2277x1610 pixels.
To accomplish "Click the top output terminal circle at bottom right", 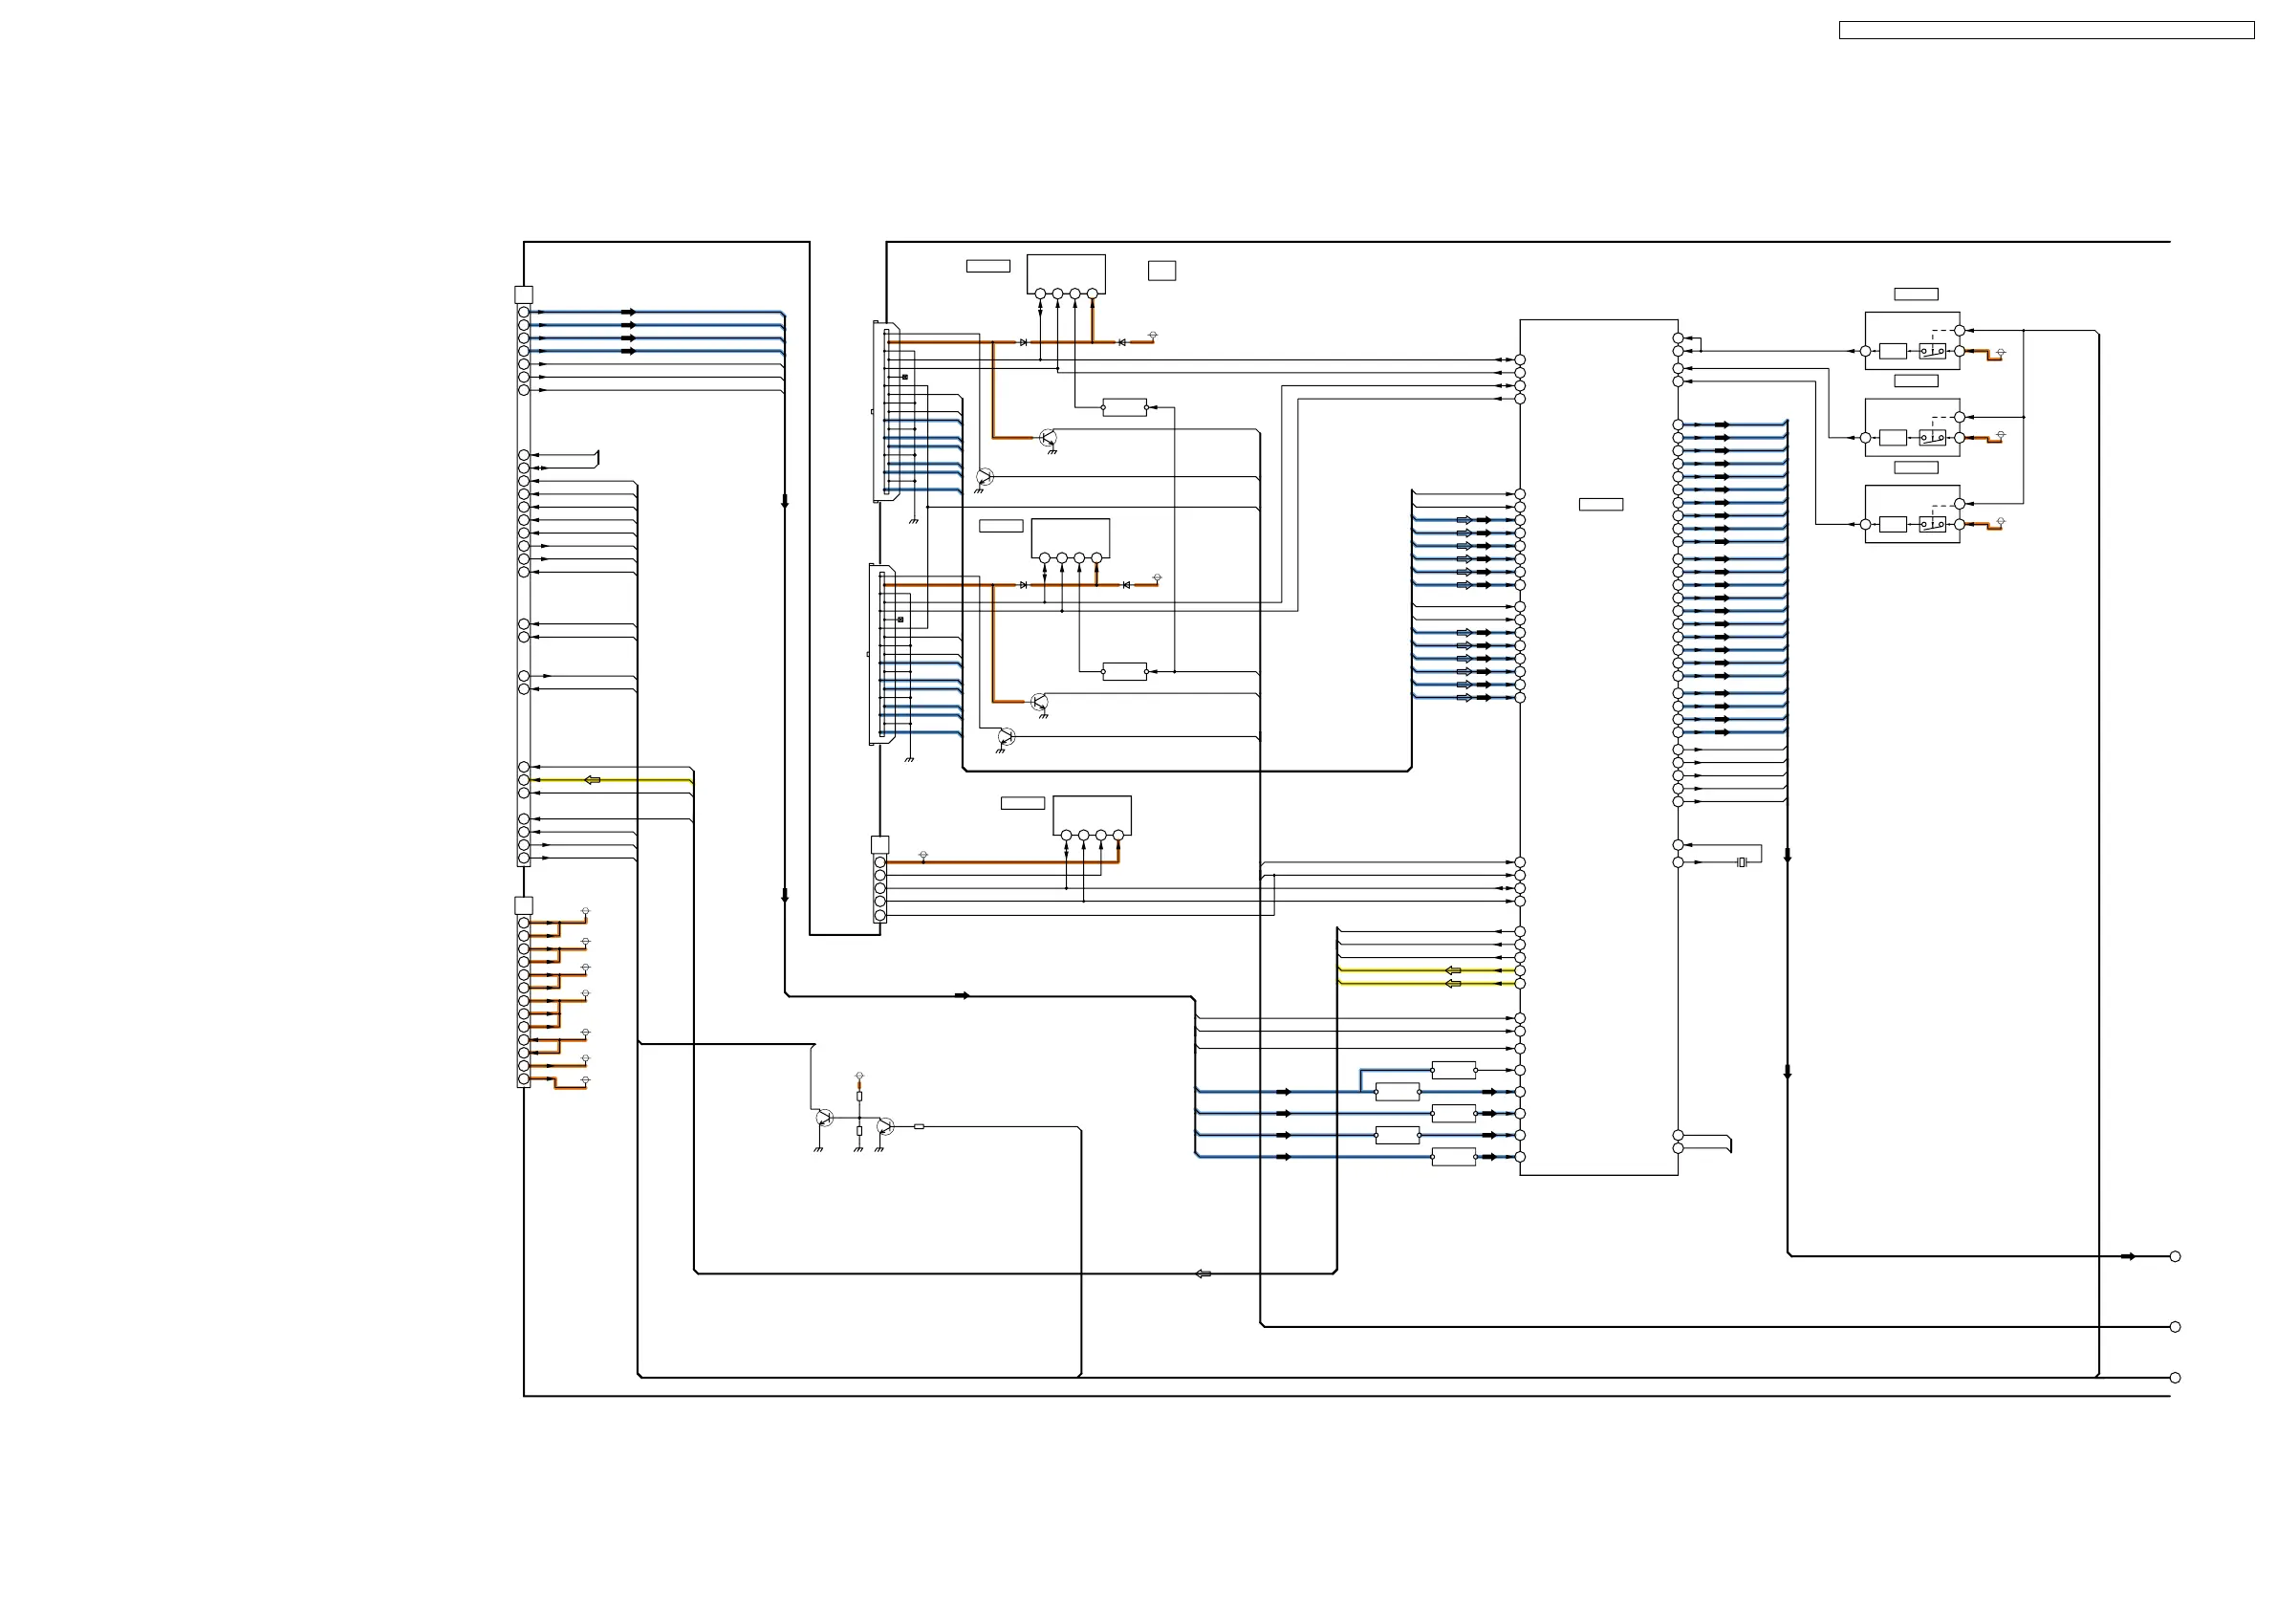I will [2175, 1256].
